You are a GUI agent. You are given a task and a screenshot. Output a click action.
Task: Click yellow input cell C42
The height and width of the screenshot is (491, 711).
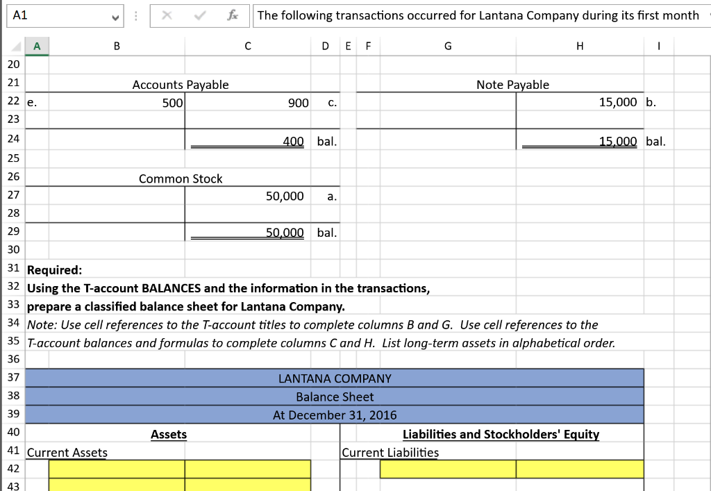pos(248,469)
